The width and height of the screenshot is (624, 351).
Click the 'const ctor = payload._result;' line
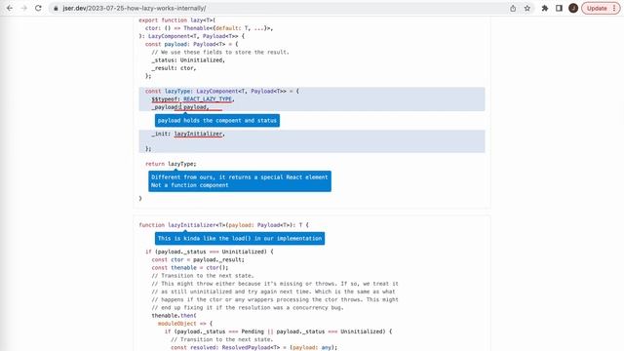[198, 260]
